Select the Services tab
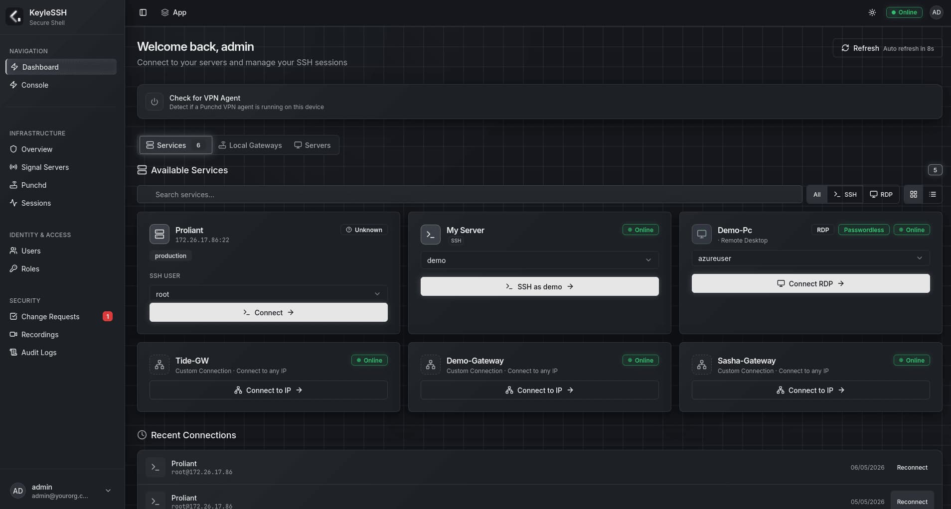 pos(175,145)
